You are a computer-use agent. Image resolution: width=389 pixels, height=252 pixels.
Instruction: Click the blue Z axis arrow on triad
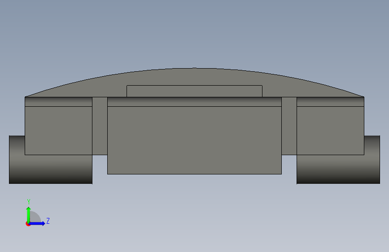(x=37, y=223)
